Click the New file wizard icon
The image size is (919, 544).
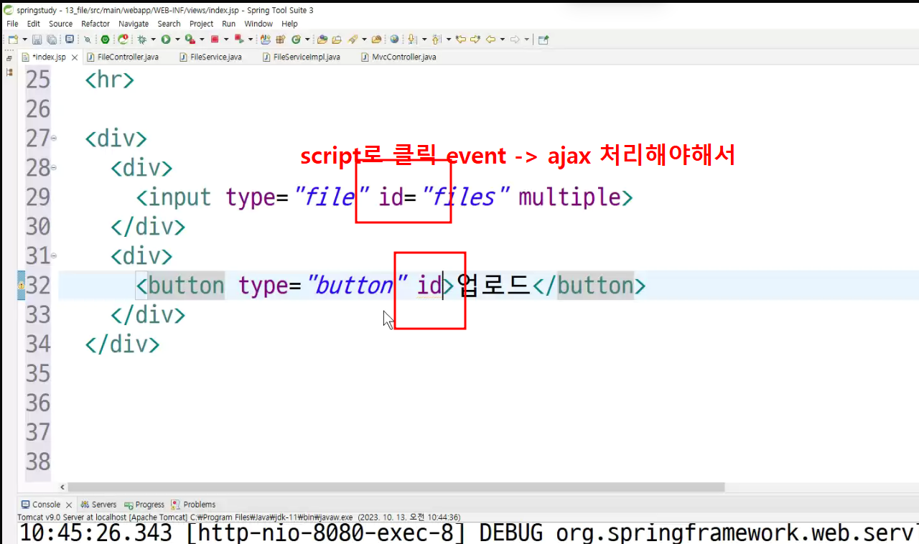[x=13, y=39]
